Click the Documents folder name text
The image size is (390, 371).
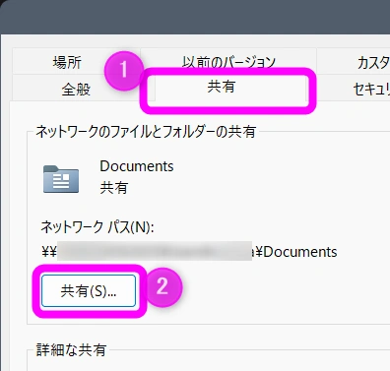point(137,166)
